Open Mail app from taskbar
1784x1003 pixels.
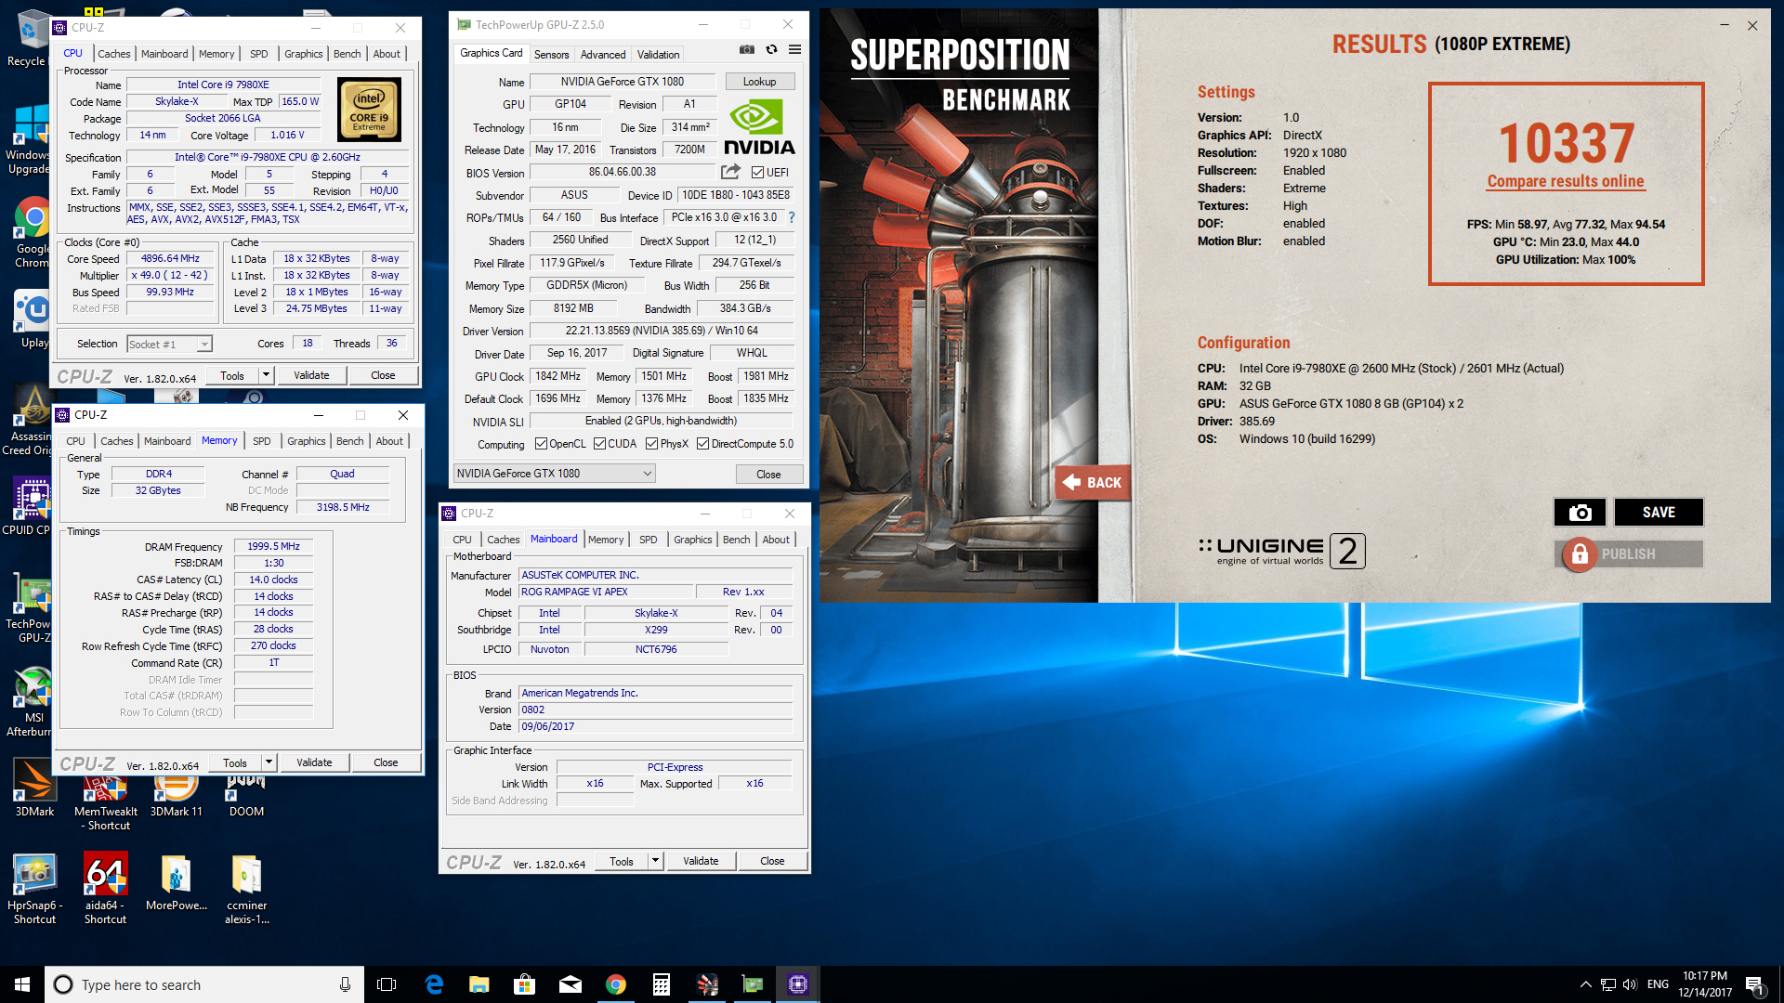571,984
